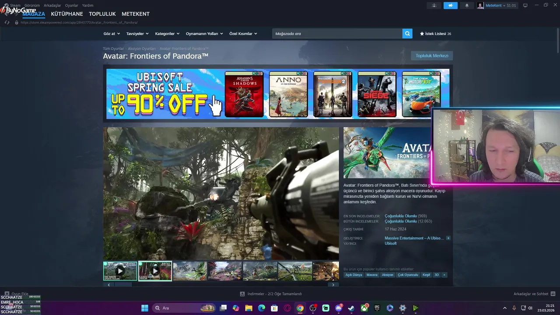560x315 pixels.
Task: Play the Third-Person Update Trailer thumbnail
Action: click(x=120, y=271)
